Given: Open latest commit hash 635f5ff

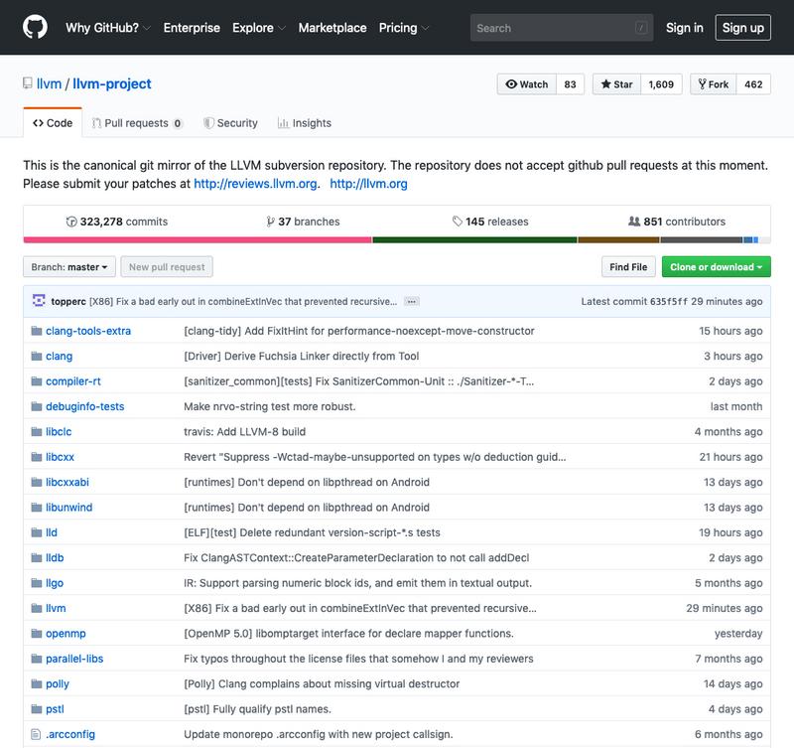Looking at the screenshot, I should coord(668,302).
